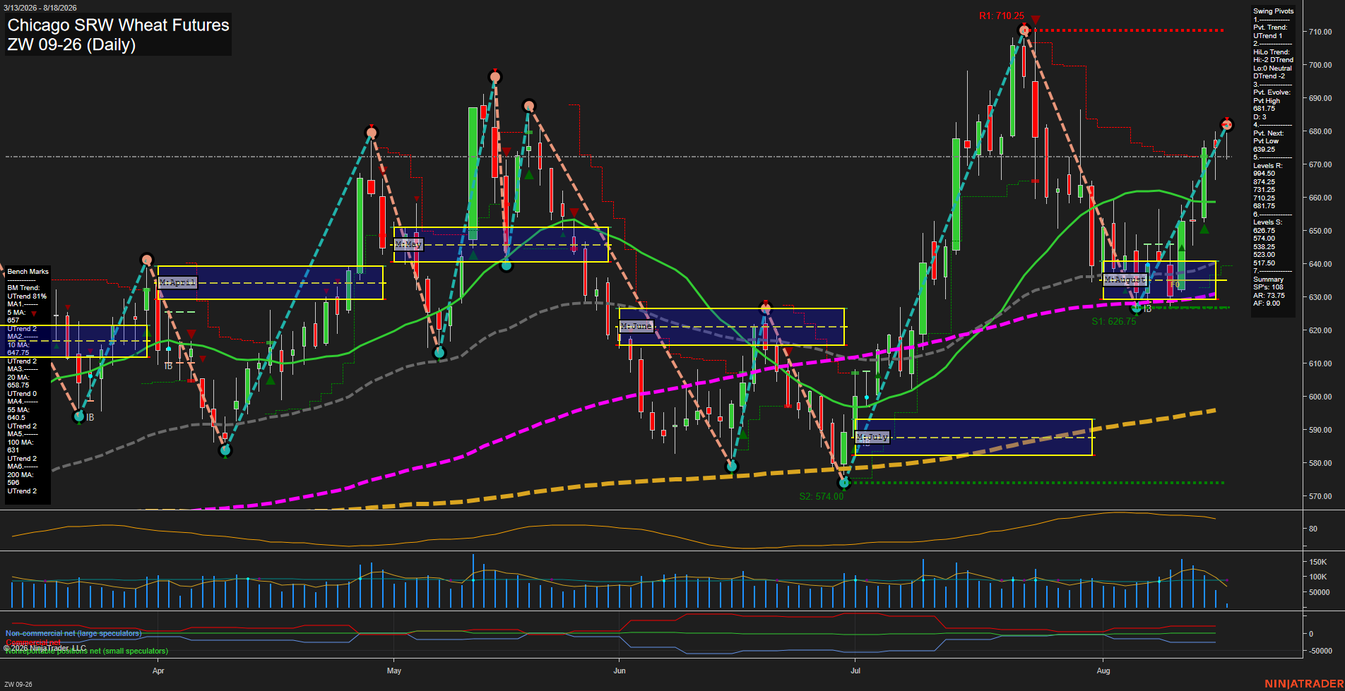Image resolution: width=1345 pixels, height=691 pixels.
Task: Click the 994.50 resistance level
Action: 1264,174
